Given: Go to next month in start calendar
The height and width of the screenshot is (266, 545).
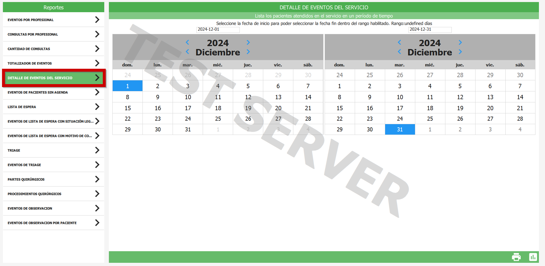Looking at the screenshot, I should [248, 52].
